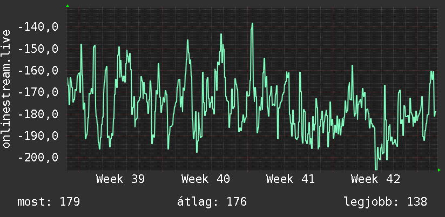Image resolution: width=445 pixels, height=217 pixels.
Task: Click the 'most: 179' statistic
Action: (49, 202)
